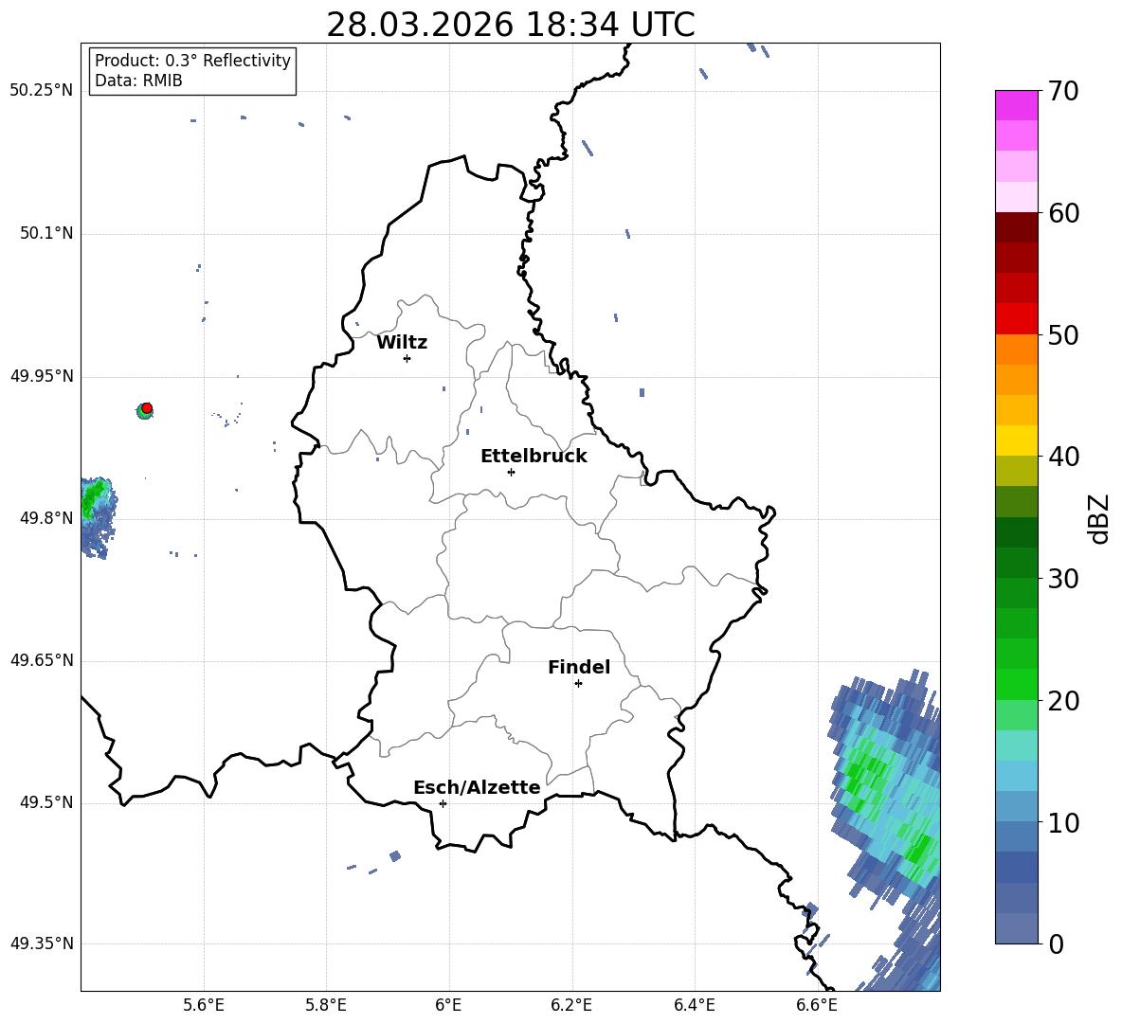
Task: Click the rain echo on the map's western edge
Action: pyautogui.click(x=98, y=516)
